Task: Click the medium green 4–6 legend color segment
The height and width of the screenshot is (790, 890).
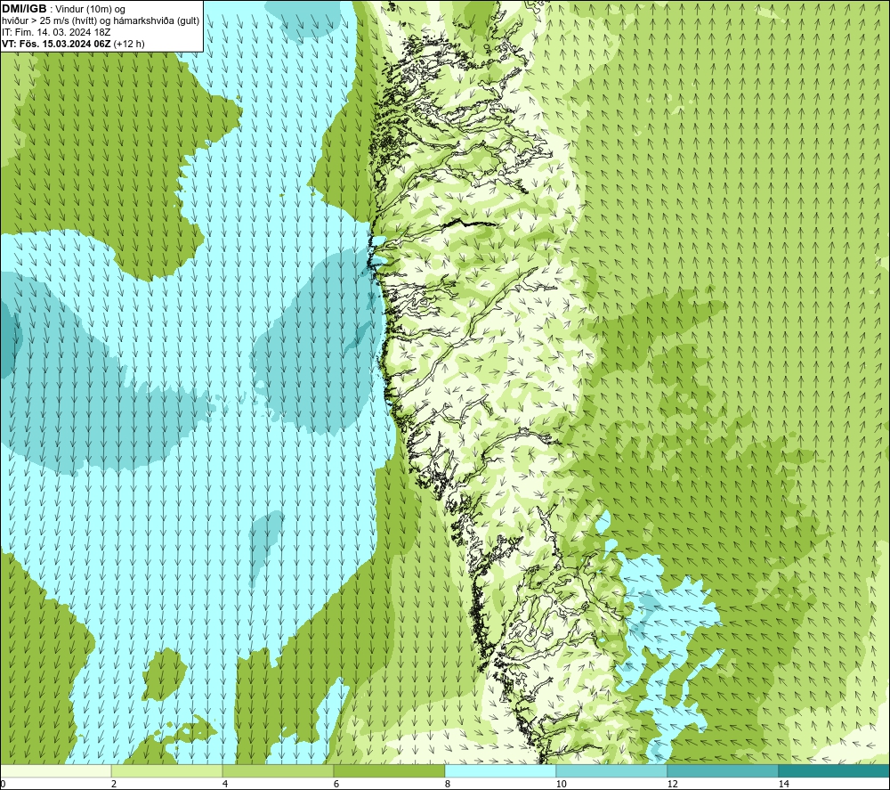Action: click(278, 770)
